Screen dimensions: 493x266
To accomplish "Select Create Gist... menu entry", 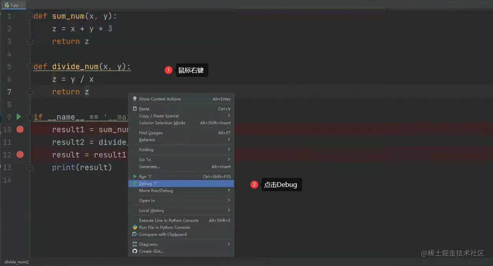I will click(181, 251).
